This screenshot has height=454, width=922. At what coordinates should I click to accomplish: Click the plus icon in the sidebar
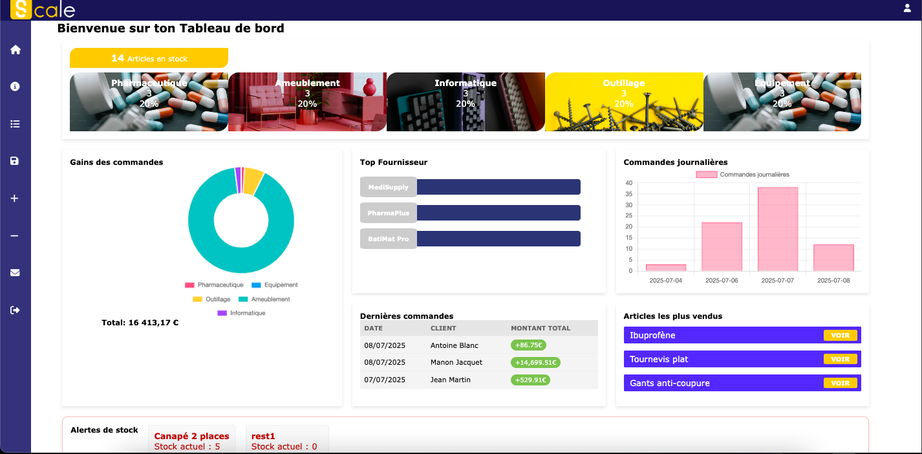click(x=16, y=199)
